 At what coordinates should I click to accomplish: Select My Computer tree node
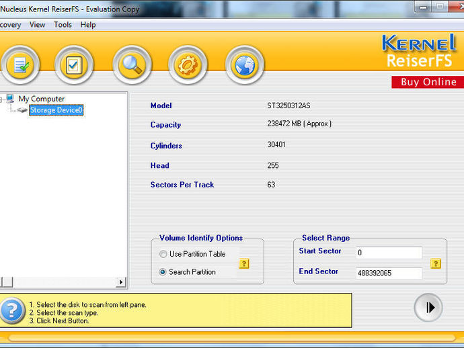coord(42,99)
